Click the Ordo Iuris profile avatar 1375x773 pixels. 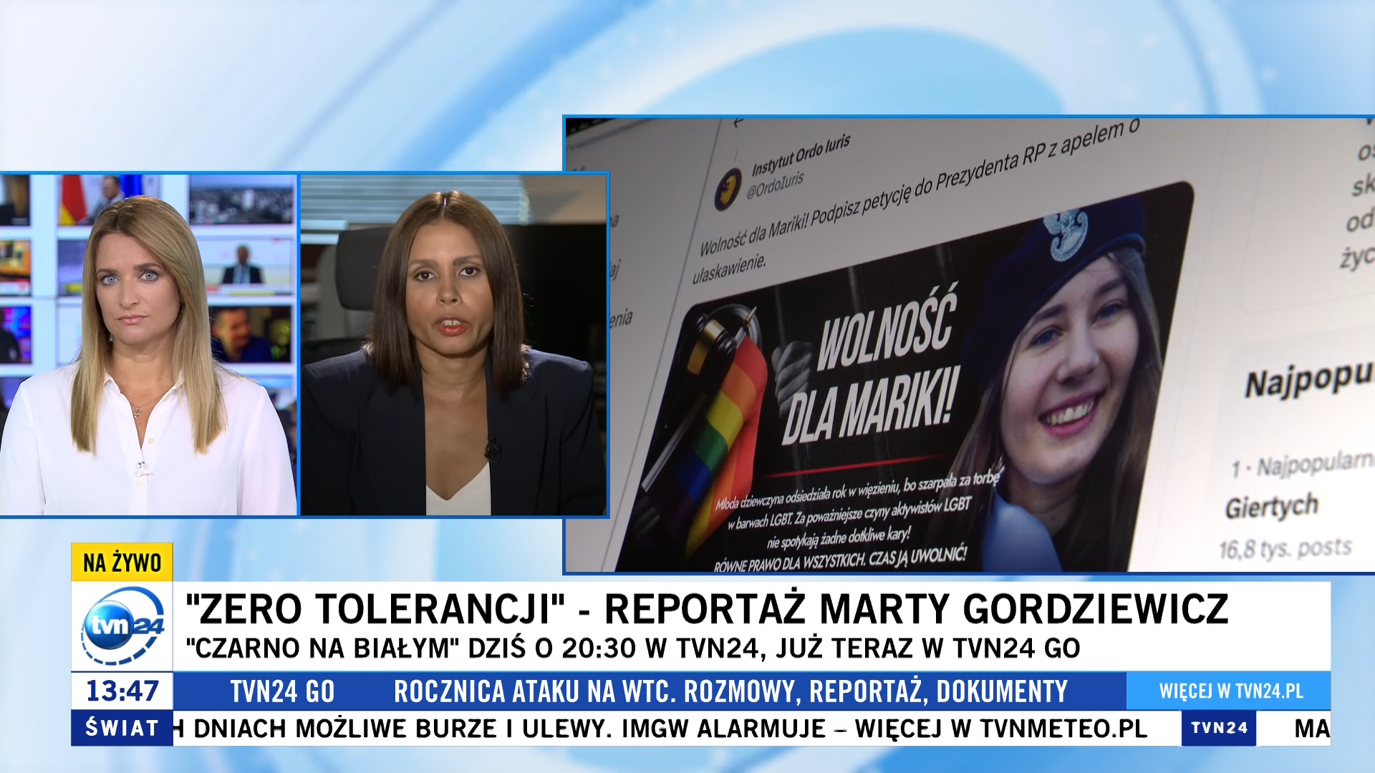click(x=728, y=189)
